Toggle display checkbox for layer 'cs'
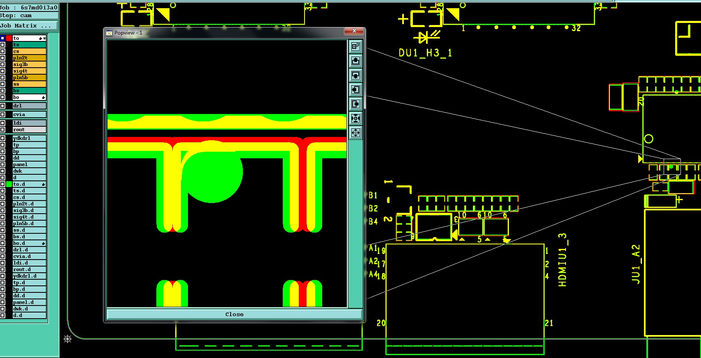 [x=2, y=51]
